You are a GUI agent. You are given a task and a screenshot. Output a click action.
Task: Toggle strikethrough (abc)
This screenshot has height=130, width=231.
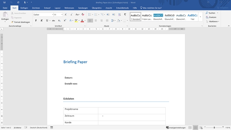[x=54, y=21]
